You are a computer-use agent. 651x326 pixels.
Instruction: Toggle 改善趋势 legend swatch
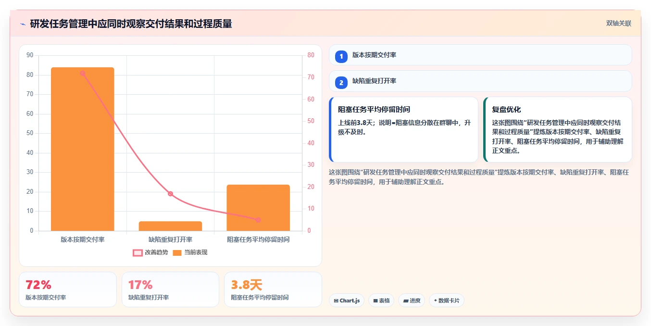click(138, 253)
